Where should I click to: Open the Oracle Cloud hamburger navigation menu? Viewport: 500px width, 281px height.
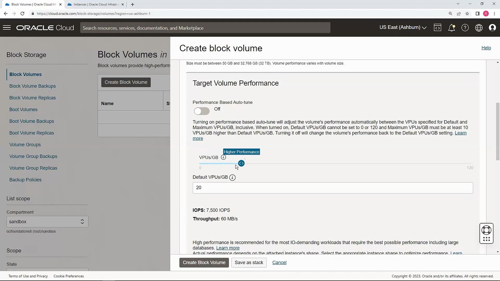(6, 28)
